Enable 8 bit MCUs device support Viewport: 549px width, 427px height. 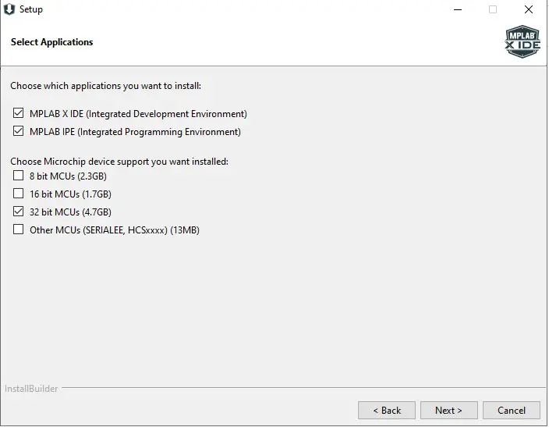pyautogui.click(x=18, y=176)
